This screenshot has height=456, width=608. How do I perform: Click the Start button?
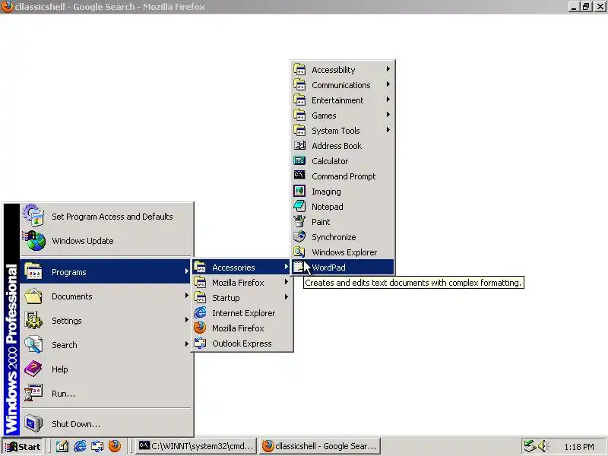23,446
